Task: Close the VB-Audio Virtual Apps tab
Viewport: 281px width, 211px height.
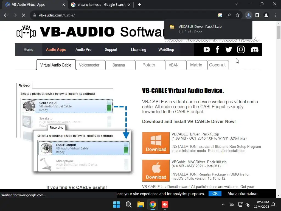Action: point(64,5)
